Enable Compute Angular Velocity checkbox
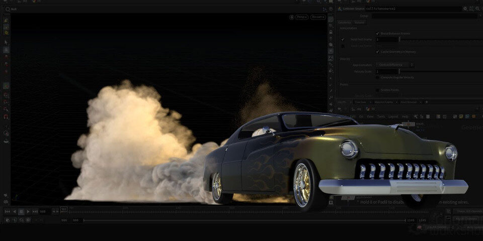This screenshot has height=241, width=483. [x=378, y=77]
